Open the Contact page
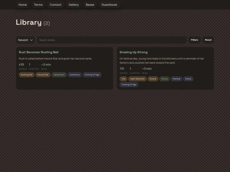 coord(55,5)
